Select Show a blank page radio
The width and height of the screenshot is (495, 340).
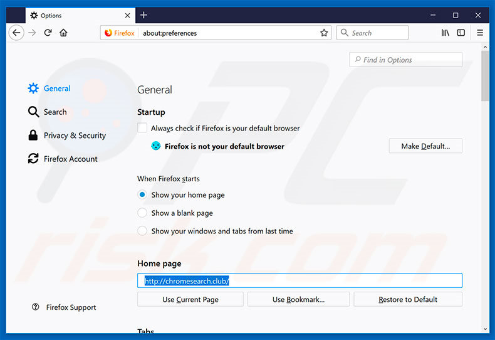click(x=142, y=213)
